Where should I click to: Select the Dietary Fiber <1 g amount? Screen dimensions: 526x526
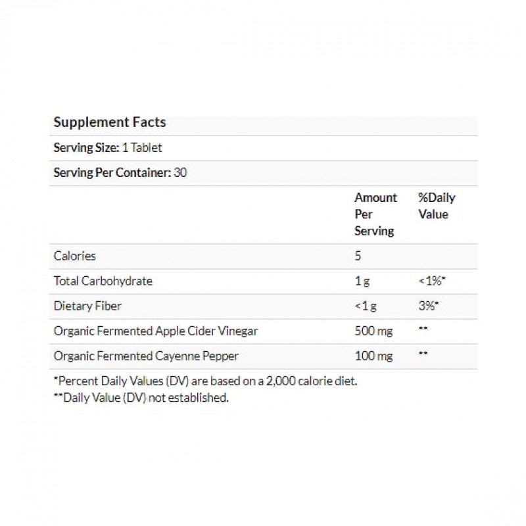(x=365, y=306)
